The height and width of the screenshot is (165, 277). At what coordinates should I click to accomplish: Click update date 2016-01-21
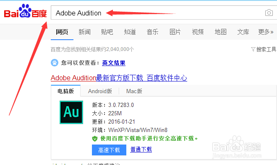(x=122, y=122)
